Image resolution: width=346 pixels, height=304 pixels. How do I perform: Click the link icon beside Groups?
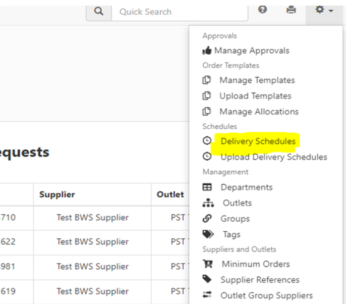[207, 219]
